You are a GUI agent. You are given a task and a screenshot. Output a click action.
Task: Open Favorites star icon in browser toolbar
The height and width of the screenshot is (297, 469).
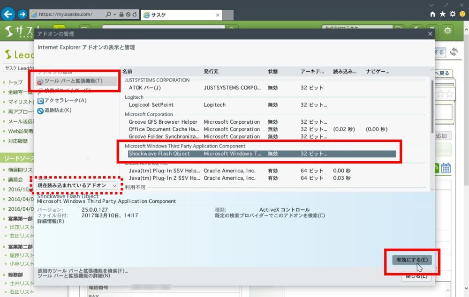coord(443,14)
